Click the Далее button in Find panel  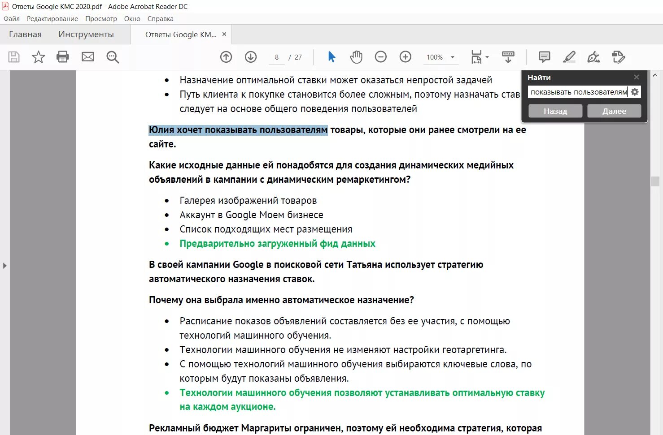[x=614, y=111]
